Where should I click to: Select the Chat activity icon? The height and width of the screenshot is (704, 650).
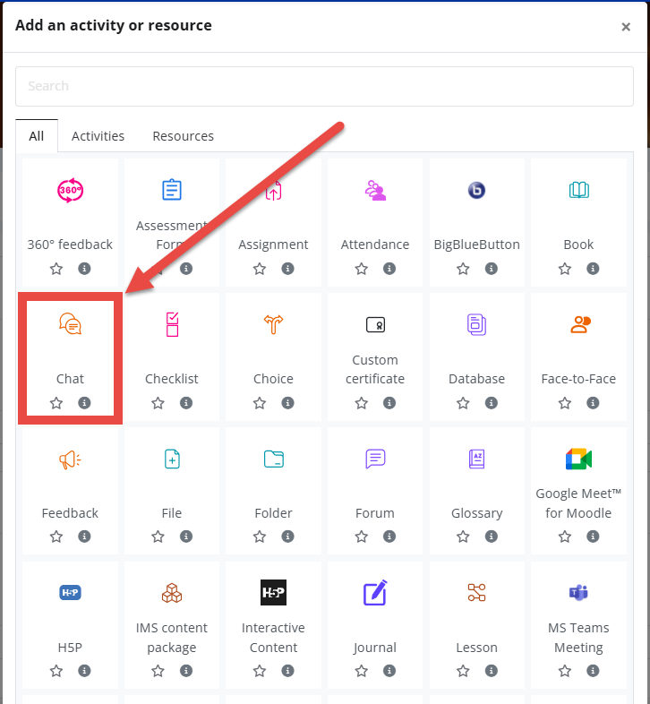[70, 324]
